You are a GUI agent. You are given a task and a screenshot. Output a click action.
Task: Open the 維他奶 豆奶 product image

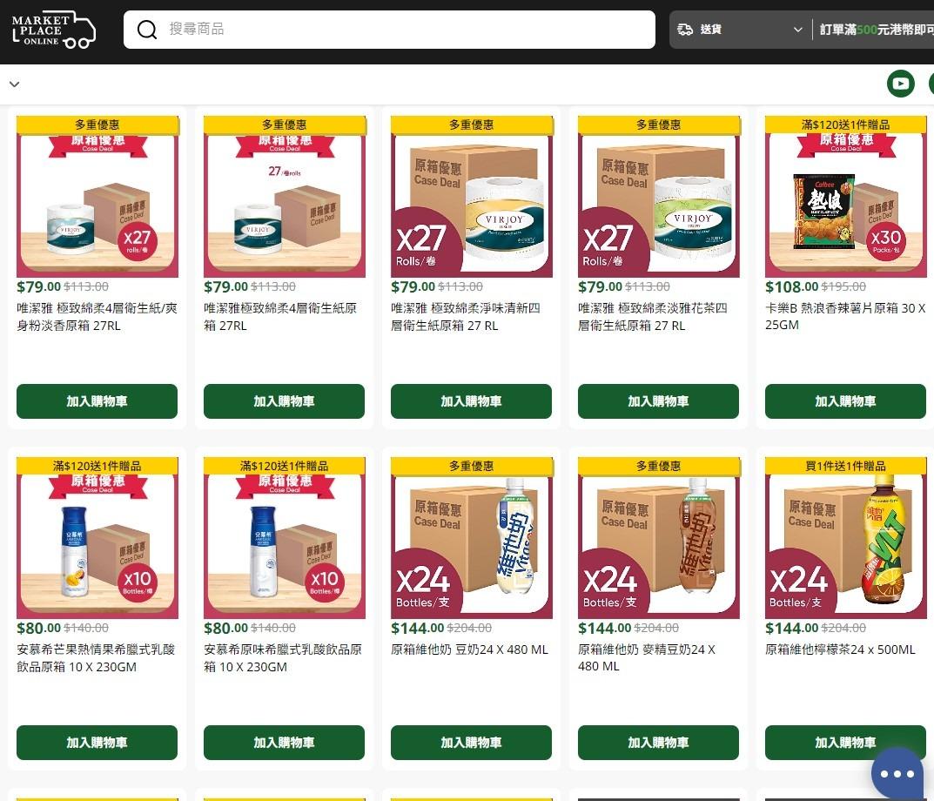click(471, 538)
